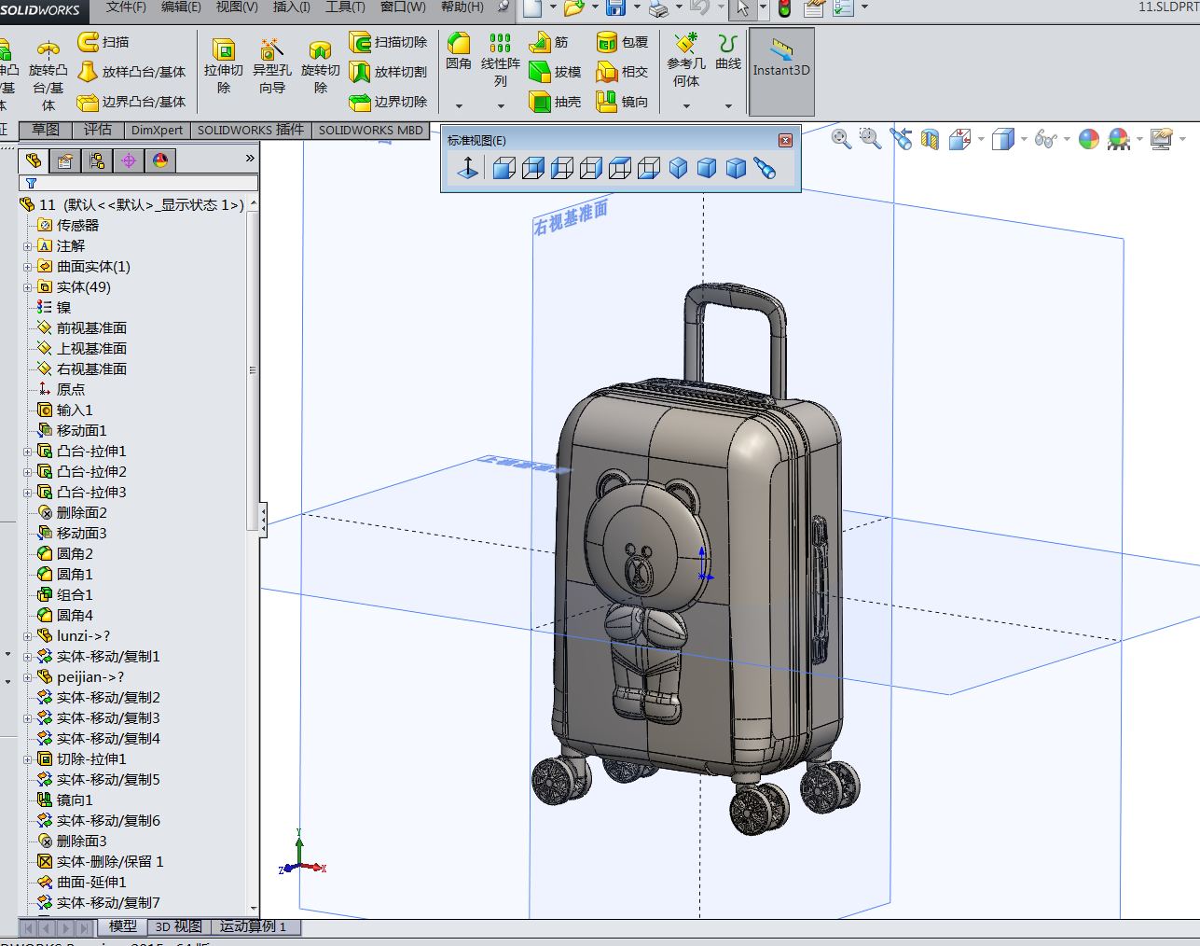
Task: Choose the 放样切割 lofted cut tool
Action: pos(389,72)
